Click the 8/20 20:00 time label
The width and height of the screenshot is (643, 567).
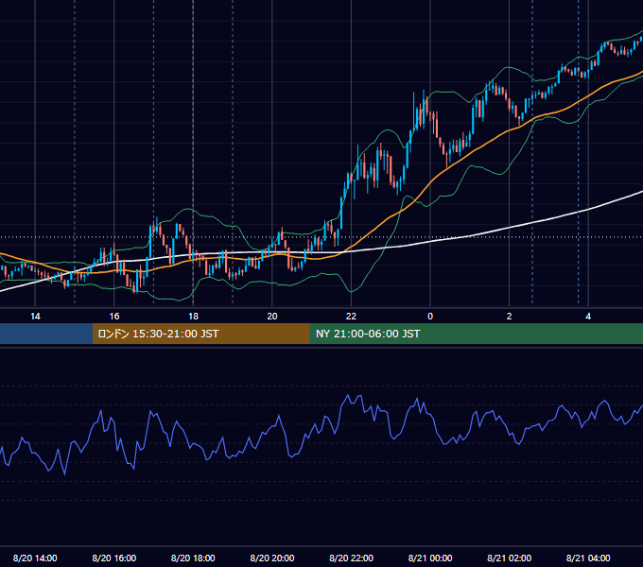(x=272, y=558)
